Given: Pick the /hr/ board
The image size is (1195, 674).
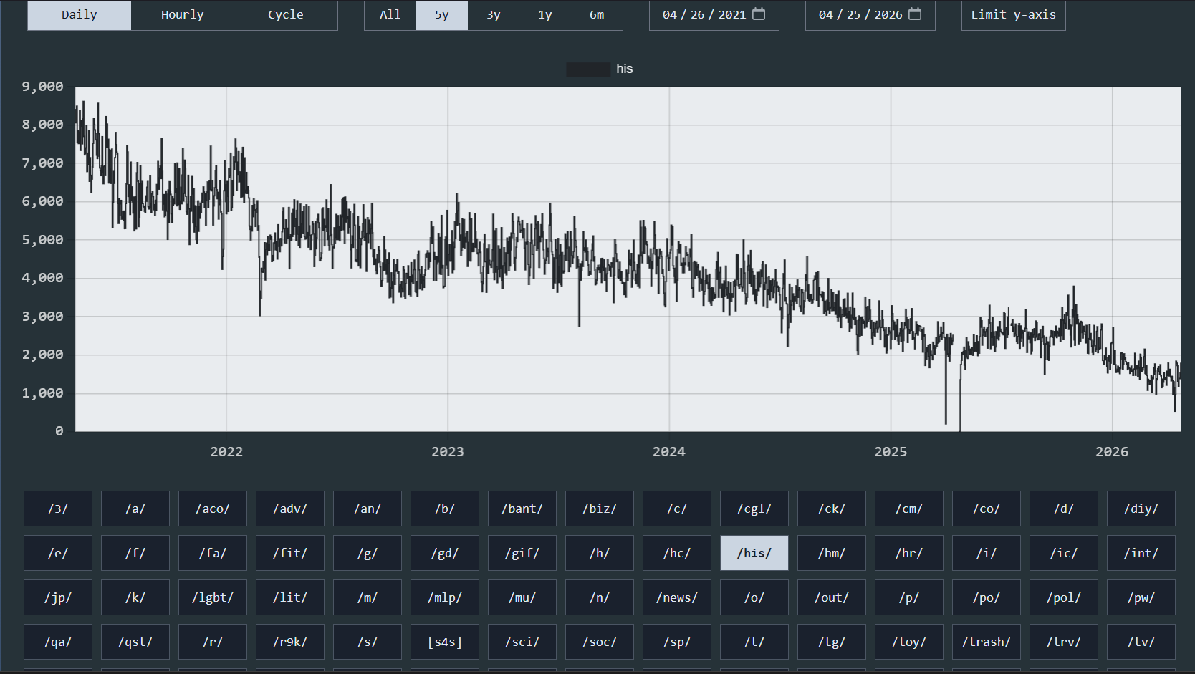Looking at the screenshot, I should tap(909, 553).
